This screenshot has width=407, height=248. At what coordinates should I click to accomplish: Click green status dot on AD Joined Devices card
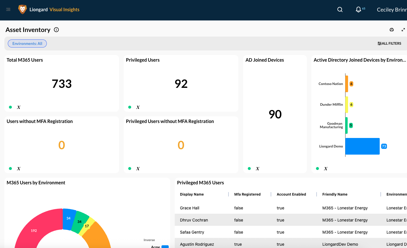(x=249, y=169)
